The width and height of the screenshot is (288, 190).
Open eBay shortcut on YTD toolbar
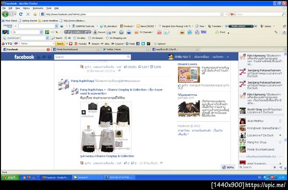105,44
